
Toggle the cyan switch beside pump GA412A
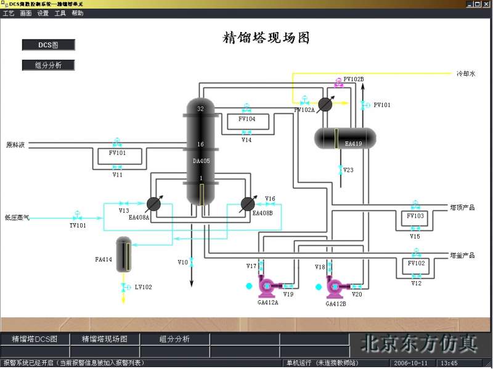[249, 286]
